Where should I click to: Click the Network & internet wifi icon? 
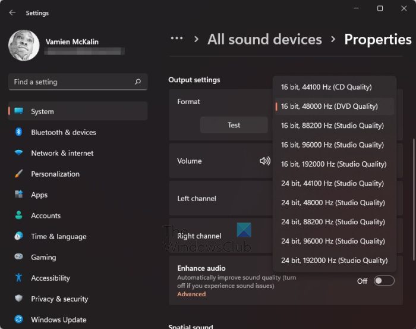coord(18,153)
